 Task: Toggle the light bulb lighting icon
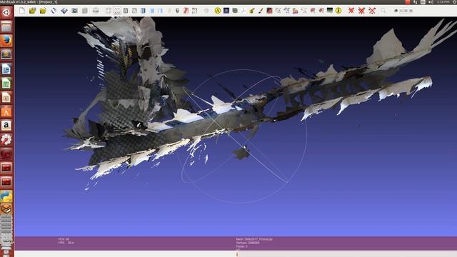point(177,11)
